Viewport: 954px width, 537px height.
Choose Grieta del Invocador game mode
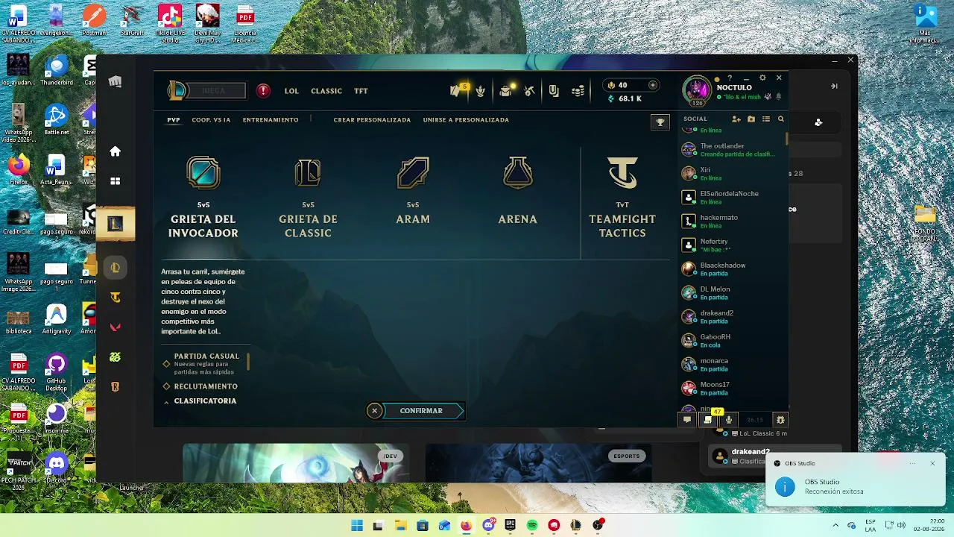click(x=203, y=197)
